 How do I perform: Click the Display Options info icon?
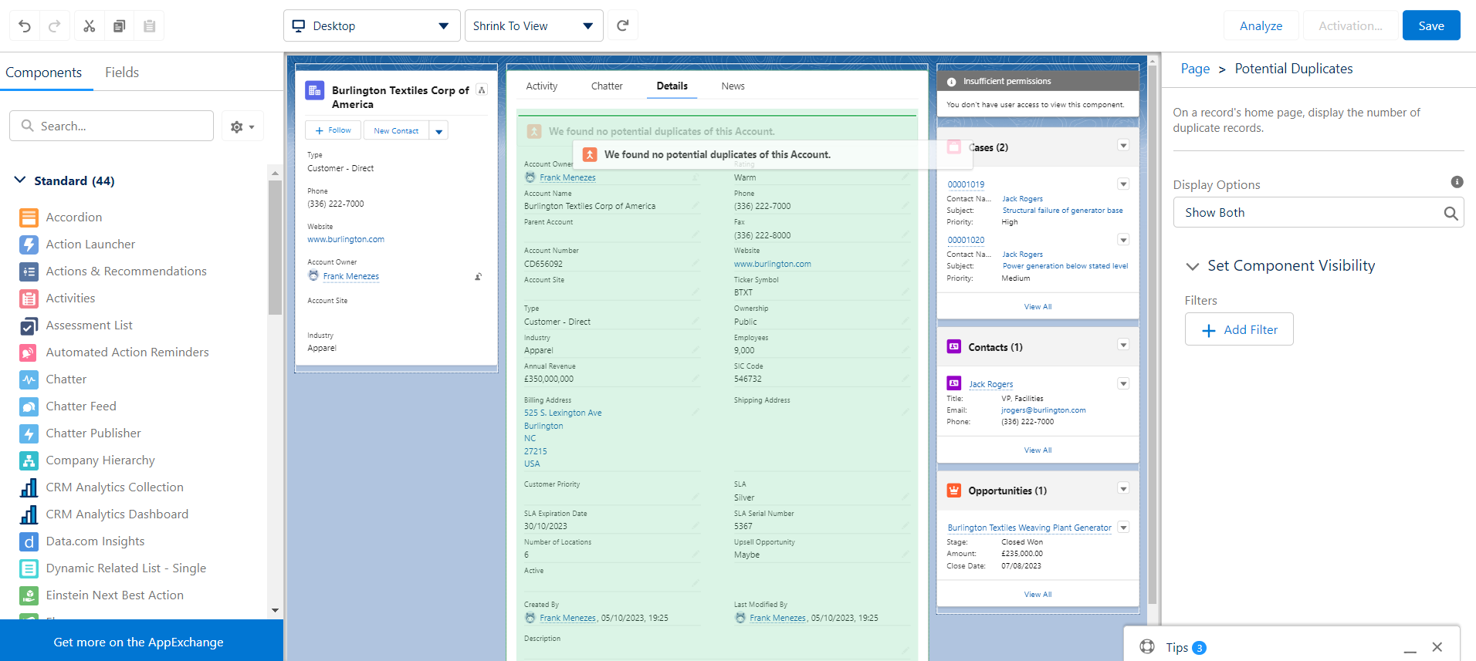(x=1457, y=182)
